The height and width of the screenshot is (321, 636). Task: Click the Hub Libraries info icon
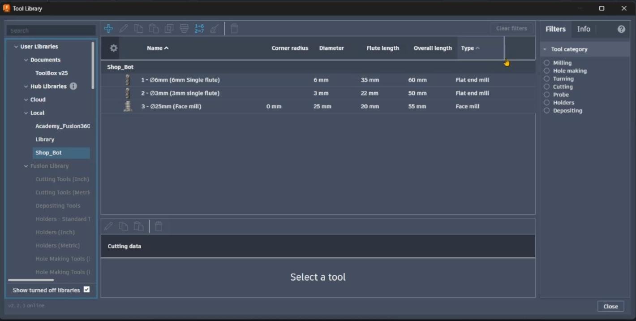pos(73,86)
